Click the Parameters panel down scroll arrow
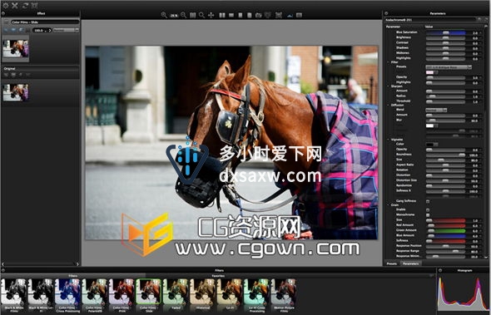Screen dimensions: 491x315 tap(486, 258)
